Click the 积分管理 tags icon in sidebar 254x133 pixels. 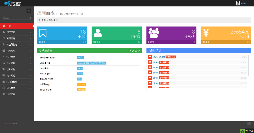(4, 69)
